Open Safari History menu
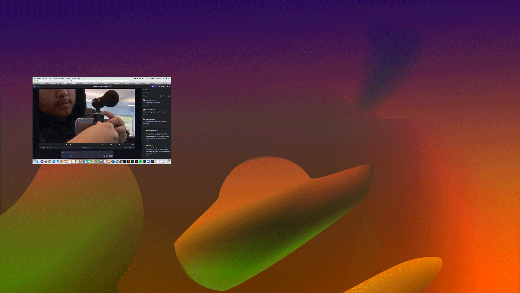 [x=55, y=78]
